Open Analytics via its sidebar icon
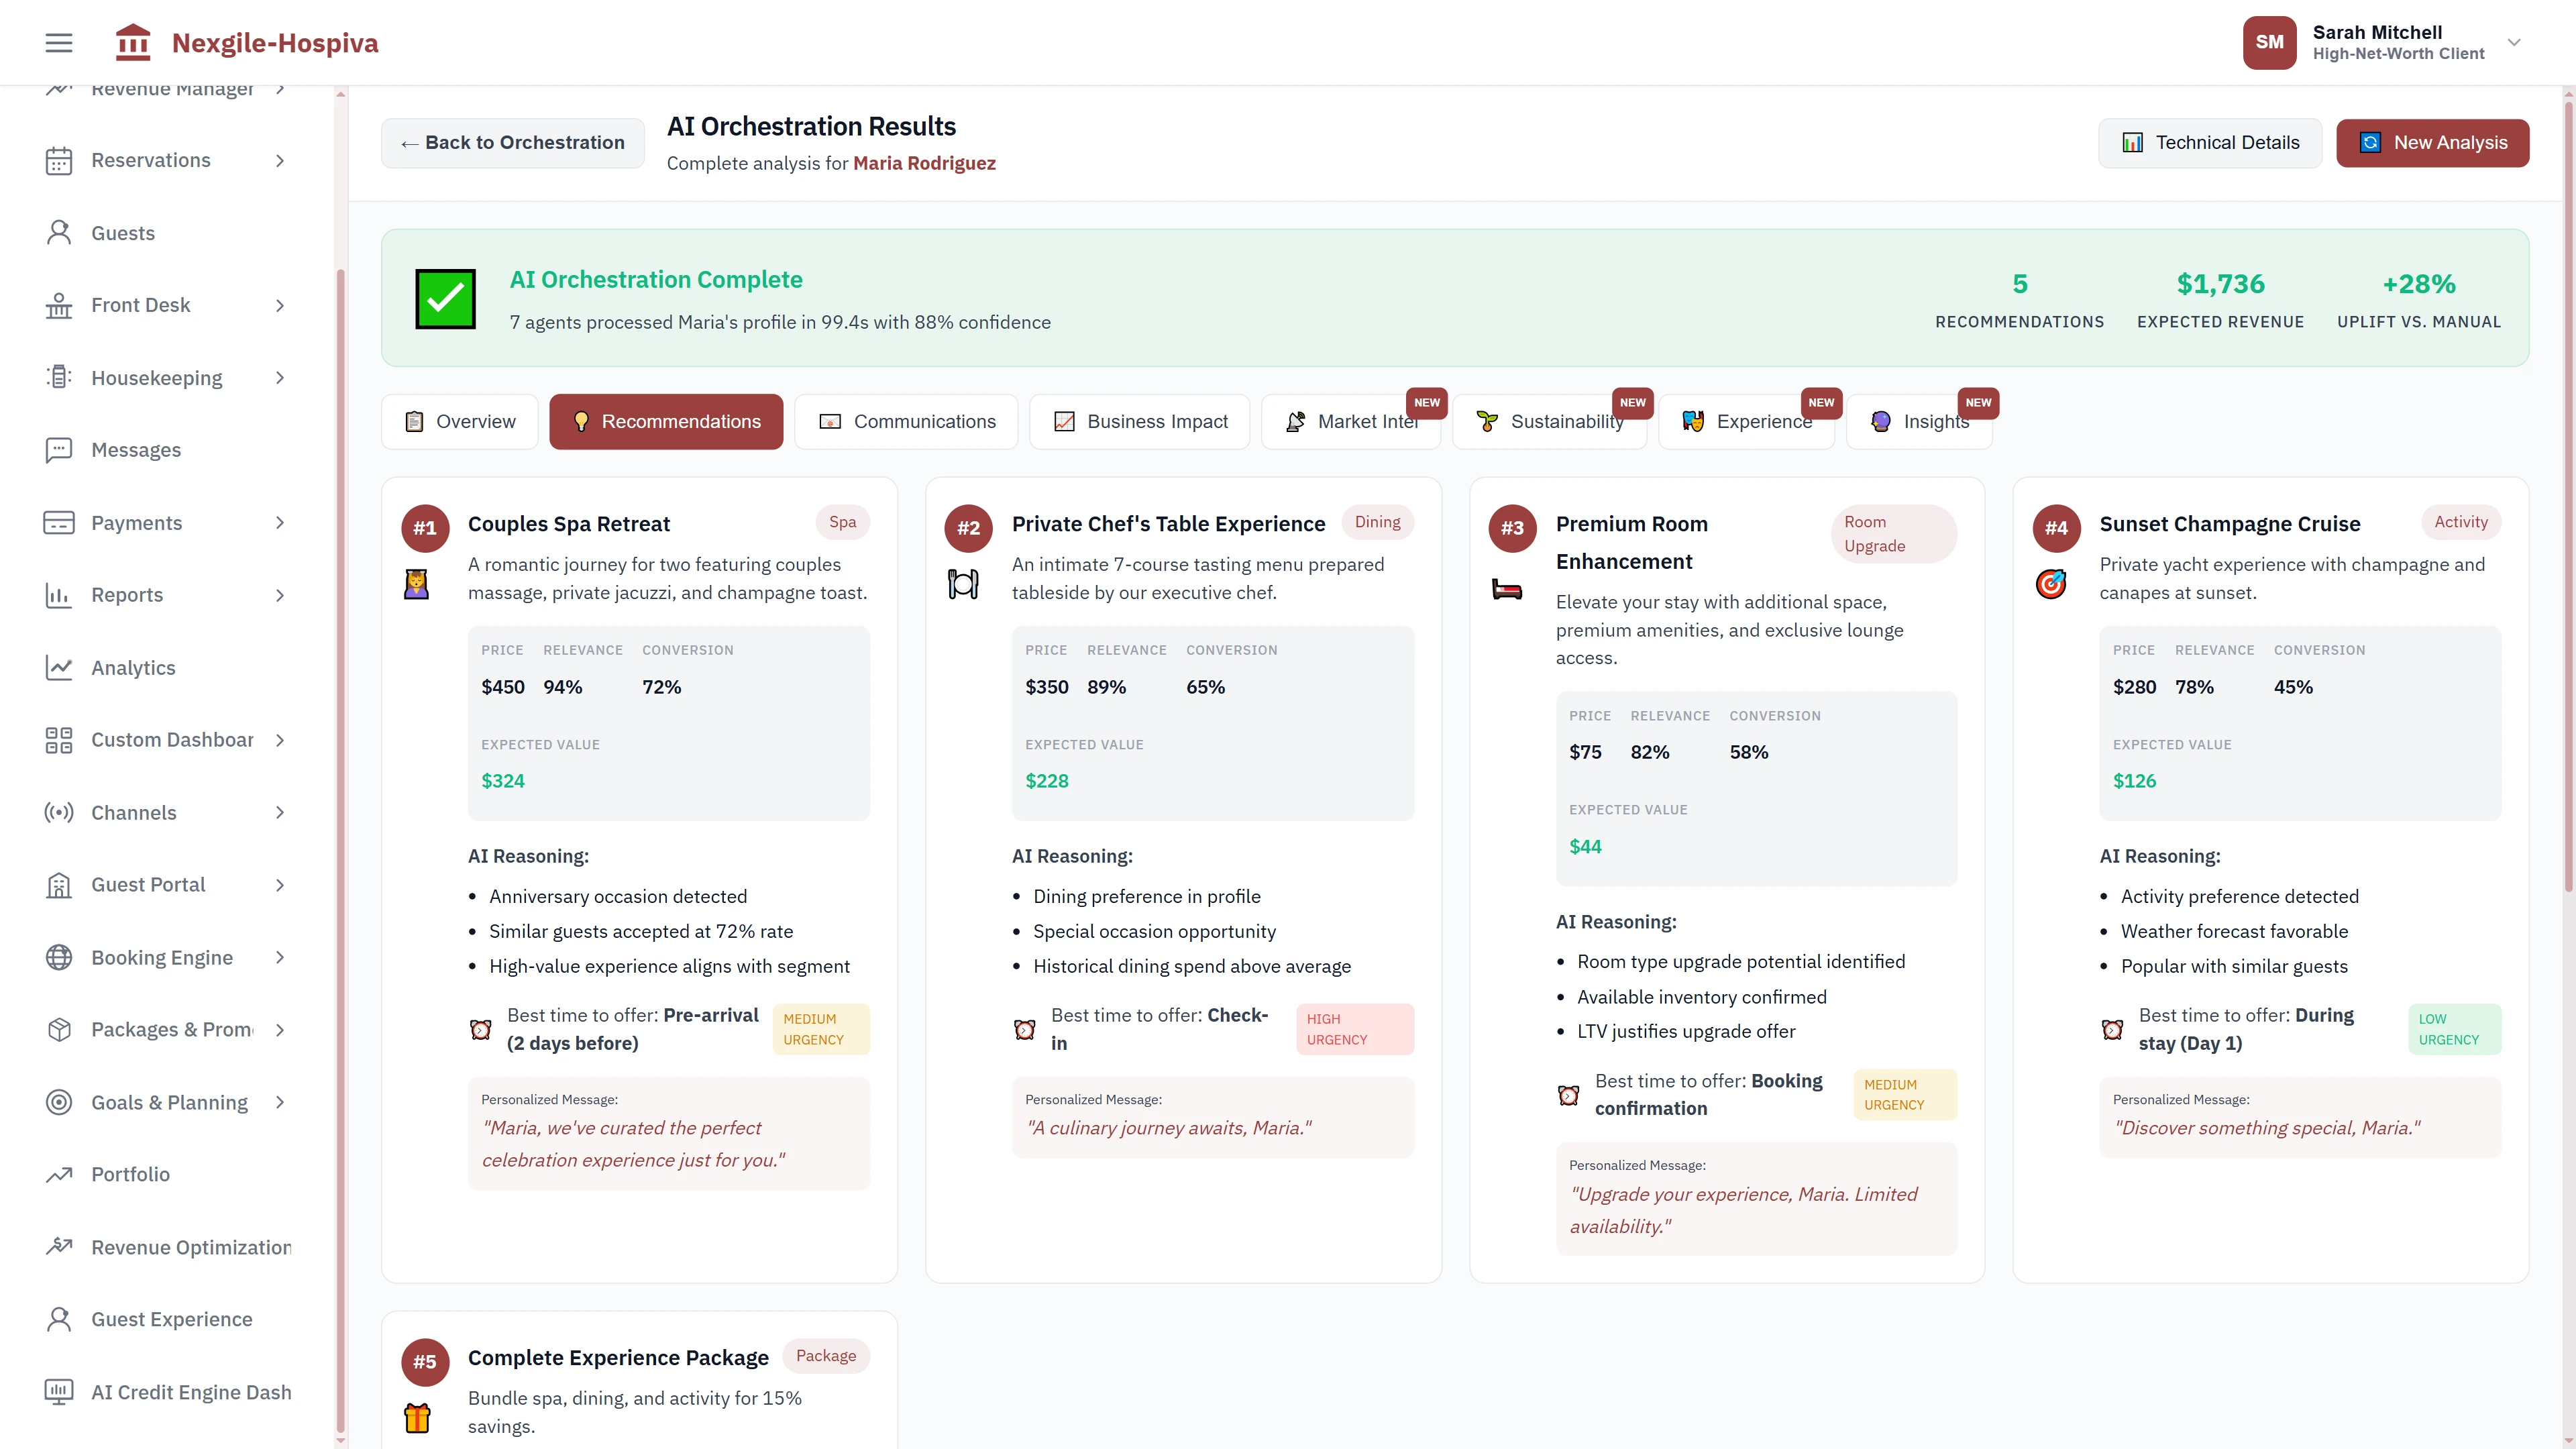Image resolution: width=2576 pixels, height=1449 pixels. [x=58, y=667]
